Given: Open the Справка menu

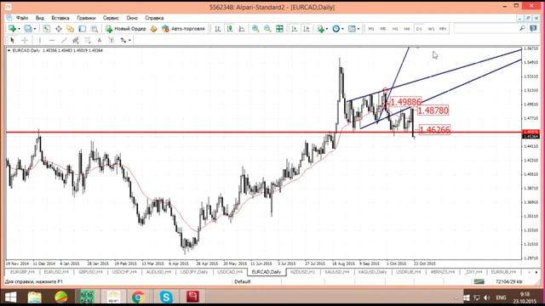Looking at the screenshot, I should pyautogui.click(x=154, y=18).
